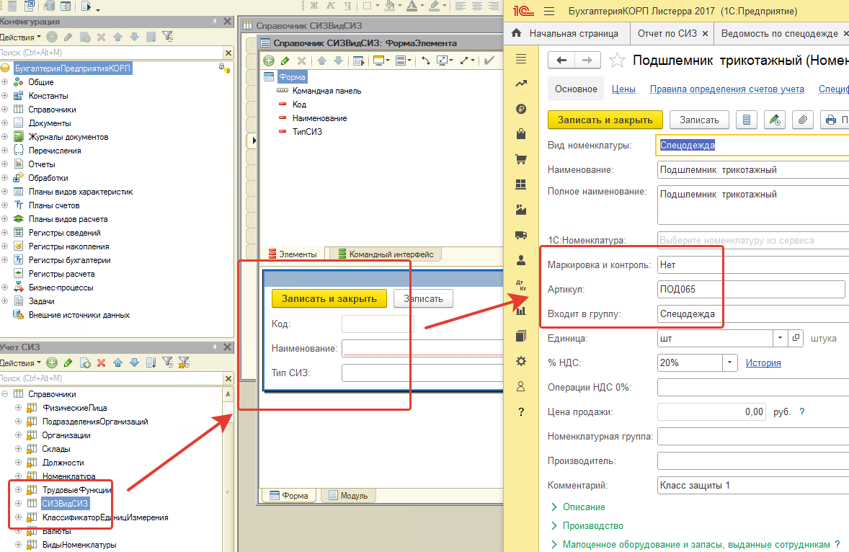The height and width of the screenshot is (552, 849).
Task: Expand the Документы tree node
Action: click(x=5, y=123)
